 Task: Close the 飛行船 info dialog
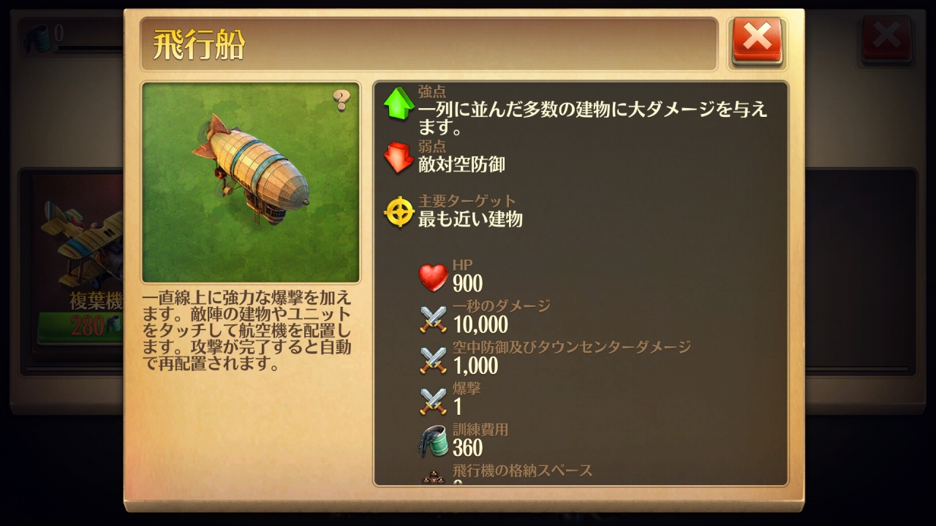coord(758,41)
